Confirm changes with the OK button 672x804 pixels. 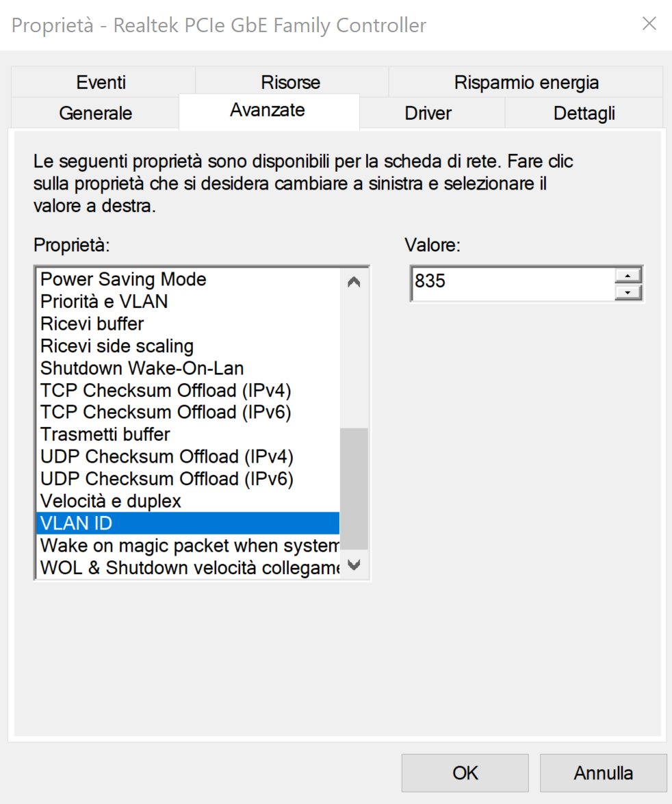click(465, 773)
